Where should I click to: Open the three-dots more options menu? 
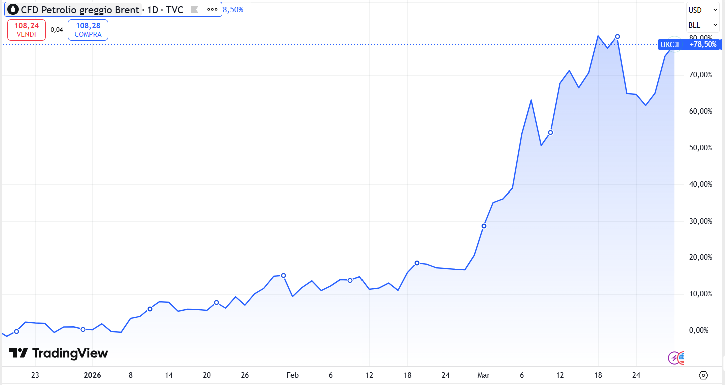click(212, 10)
